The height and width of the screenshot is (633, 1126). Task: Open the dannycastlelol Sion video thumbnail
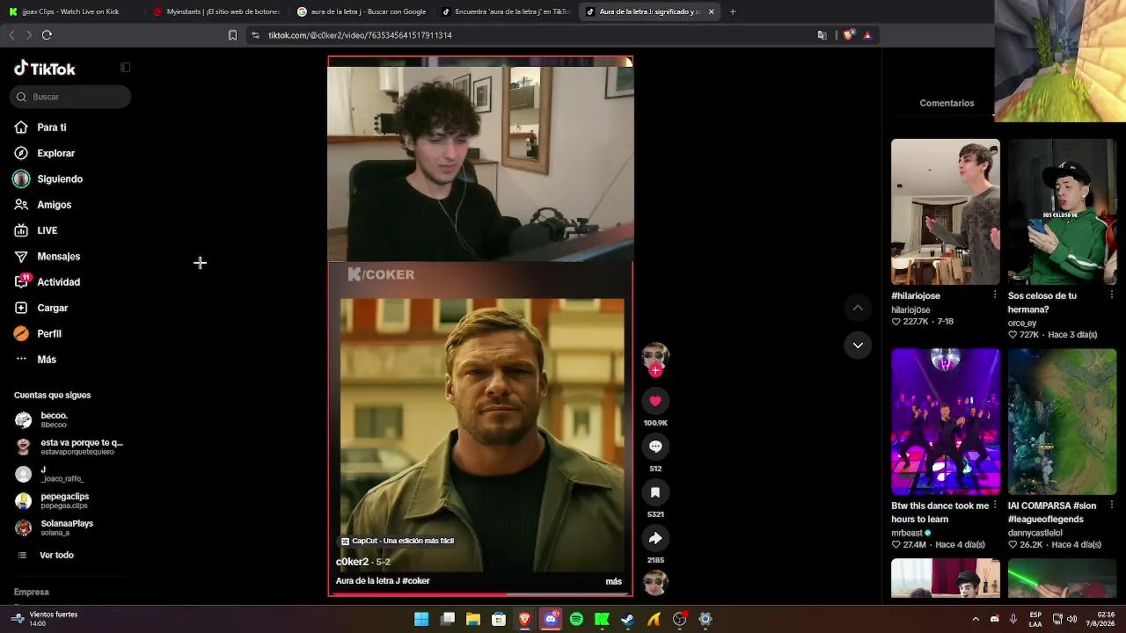click(1062, 422)
